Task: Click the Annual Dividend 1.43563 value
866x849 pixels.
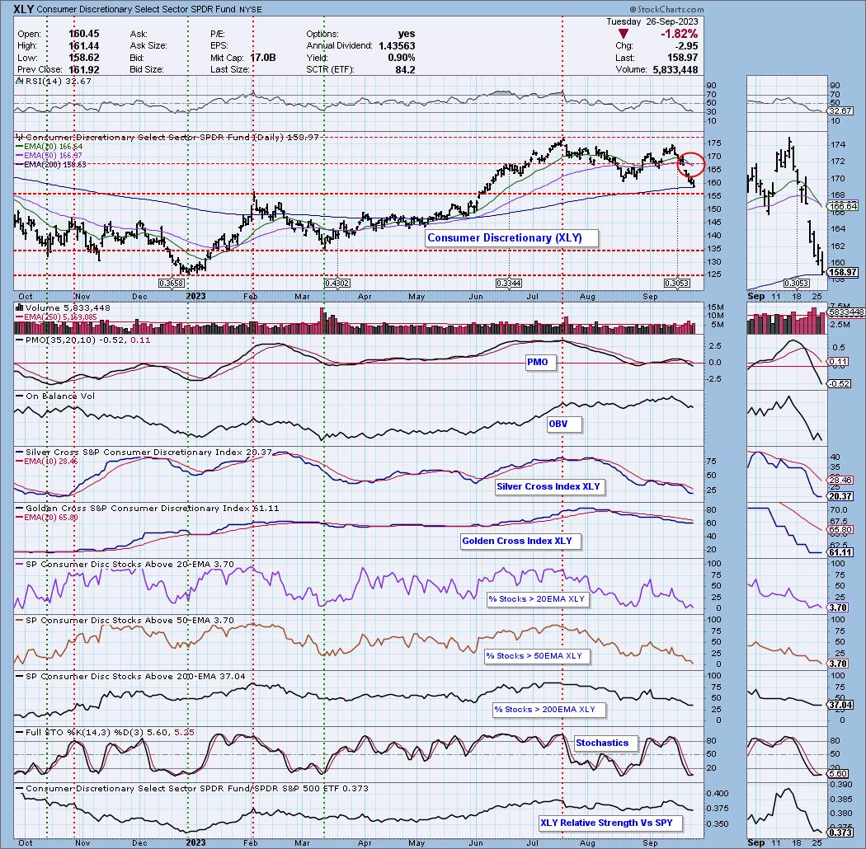Action: coord(397,46)
